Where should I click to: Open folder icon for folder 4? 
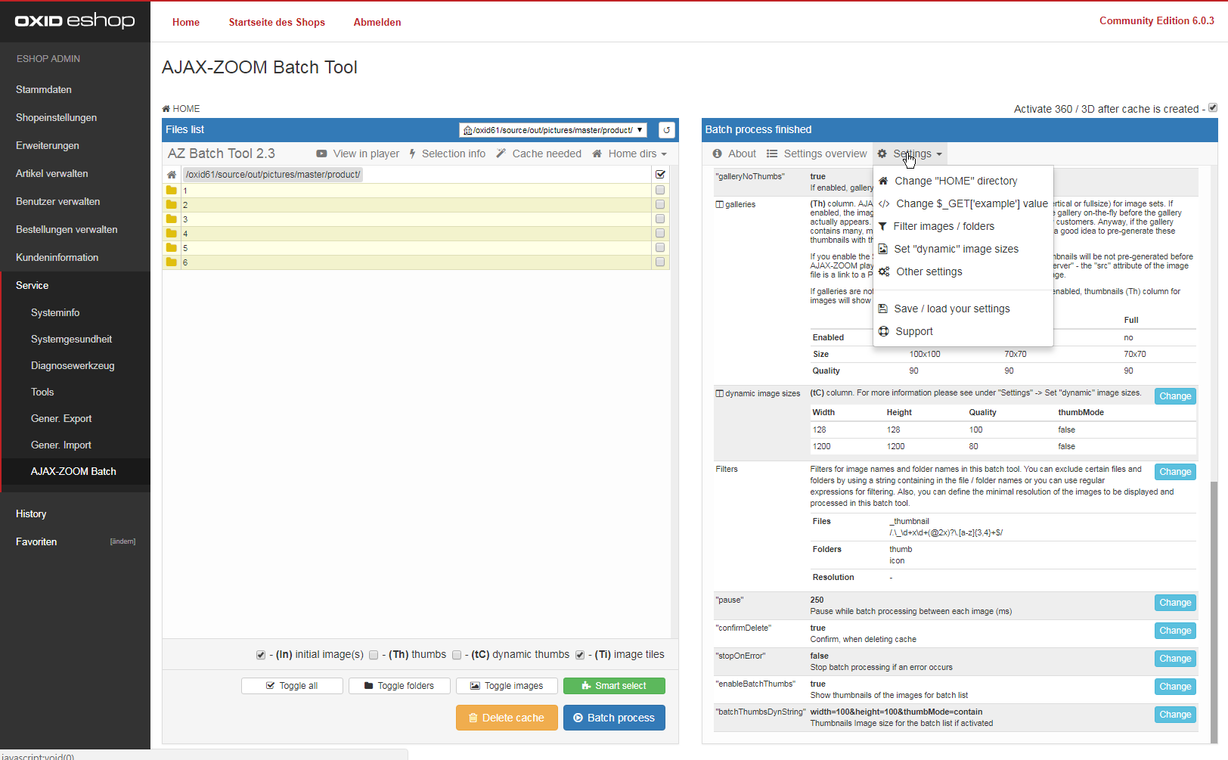(172, 234)
